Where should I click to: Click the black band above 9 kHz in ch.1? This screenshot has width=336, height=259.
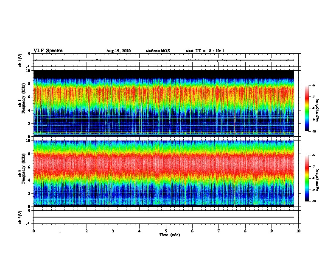(164, 74)
